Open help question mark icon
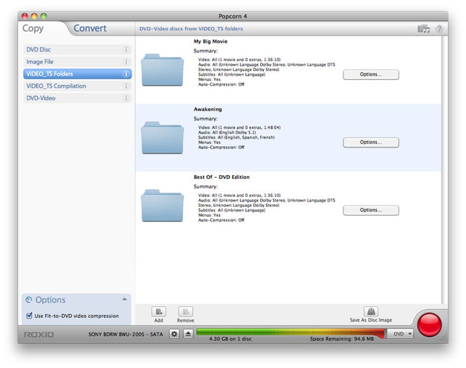 pyautogui.click(x=439, y=29)
